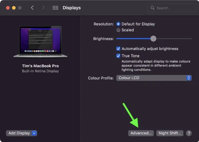Show all preferences via grid icon
The image size is (199, 142).
point(55,8)
